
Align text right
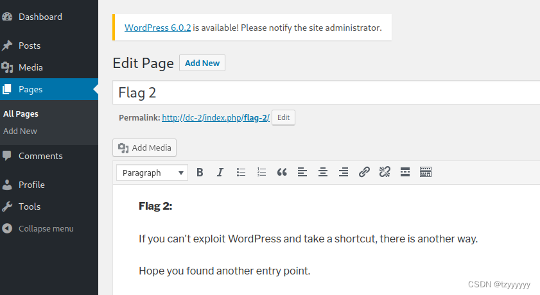pyautogui.click(x=344, y=173)
